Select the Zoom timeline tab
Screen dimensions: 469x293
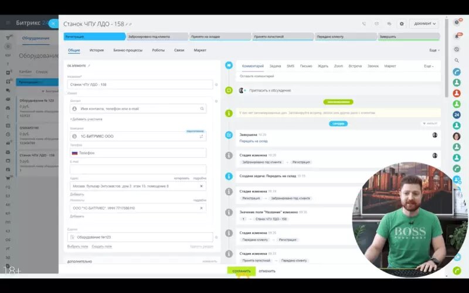(339, 66)
